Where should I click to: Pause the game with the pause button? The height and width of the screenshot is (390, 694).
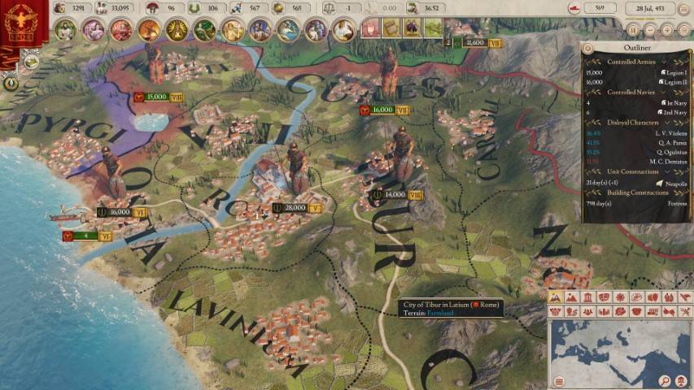click(x=633, y=28)
